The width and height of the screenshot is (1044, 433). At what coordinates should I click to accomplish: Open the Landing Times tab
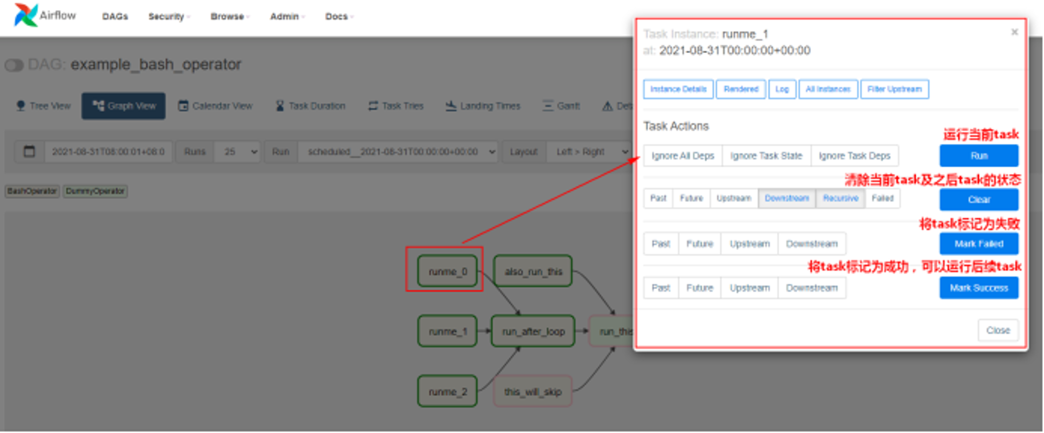tap(483, 106)
